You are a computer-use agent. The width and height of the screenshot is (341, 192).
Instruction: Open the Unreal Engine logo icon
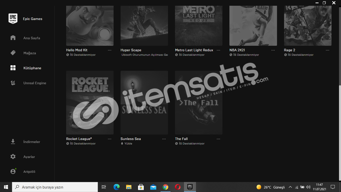click(13, 83)
